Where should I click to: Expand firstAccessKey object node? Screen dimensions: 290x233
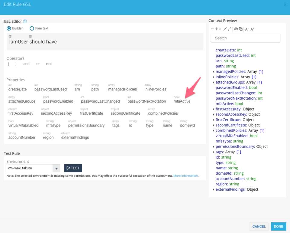[x=213, y=109]
